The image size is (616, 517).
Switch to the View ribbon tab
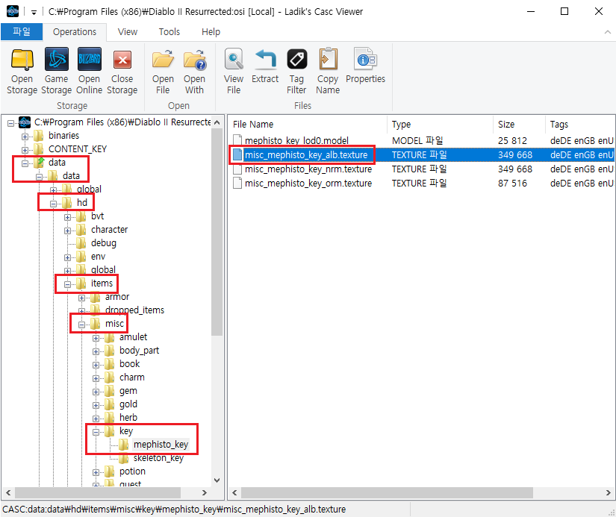128,32
